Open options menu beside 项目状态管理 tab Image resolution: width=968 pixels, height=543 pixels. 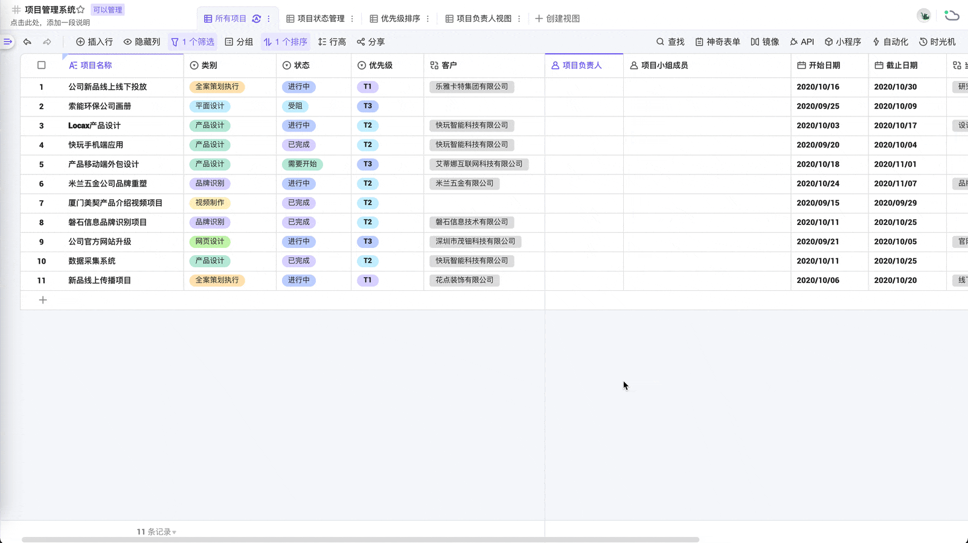(x=352, y=19)
